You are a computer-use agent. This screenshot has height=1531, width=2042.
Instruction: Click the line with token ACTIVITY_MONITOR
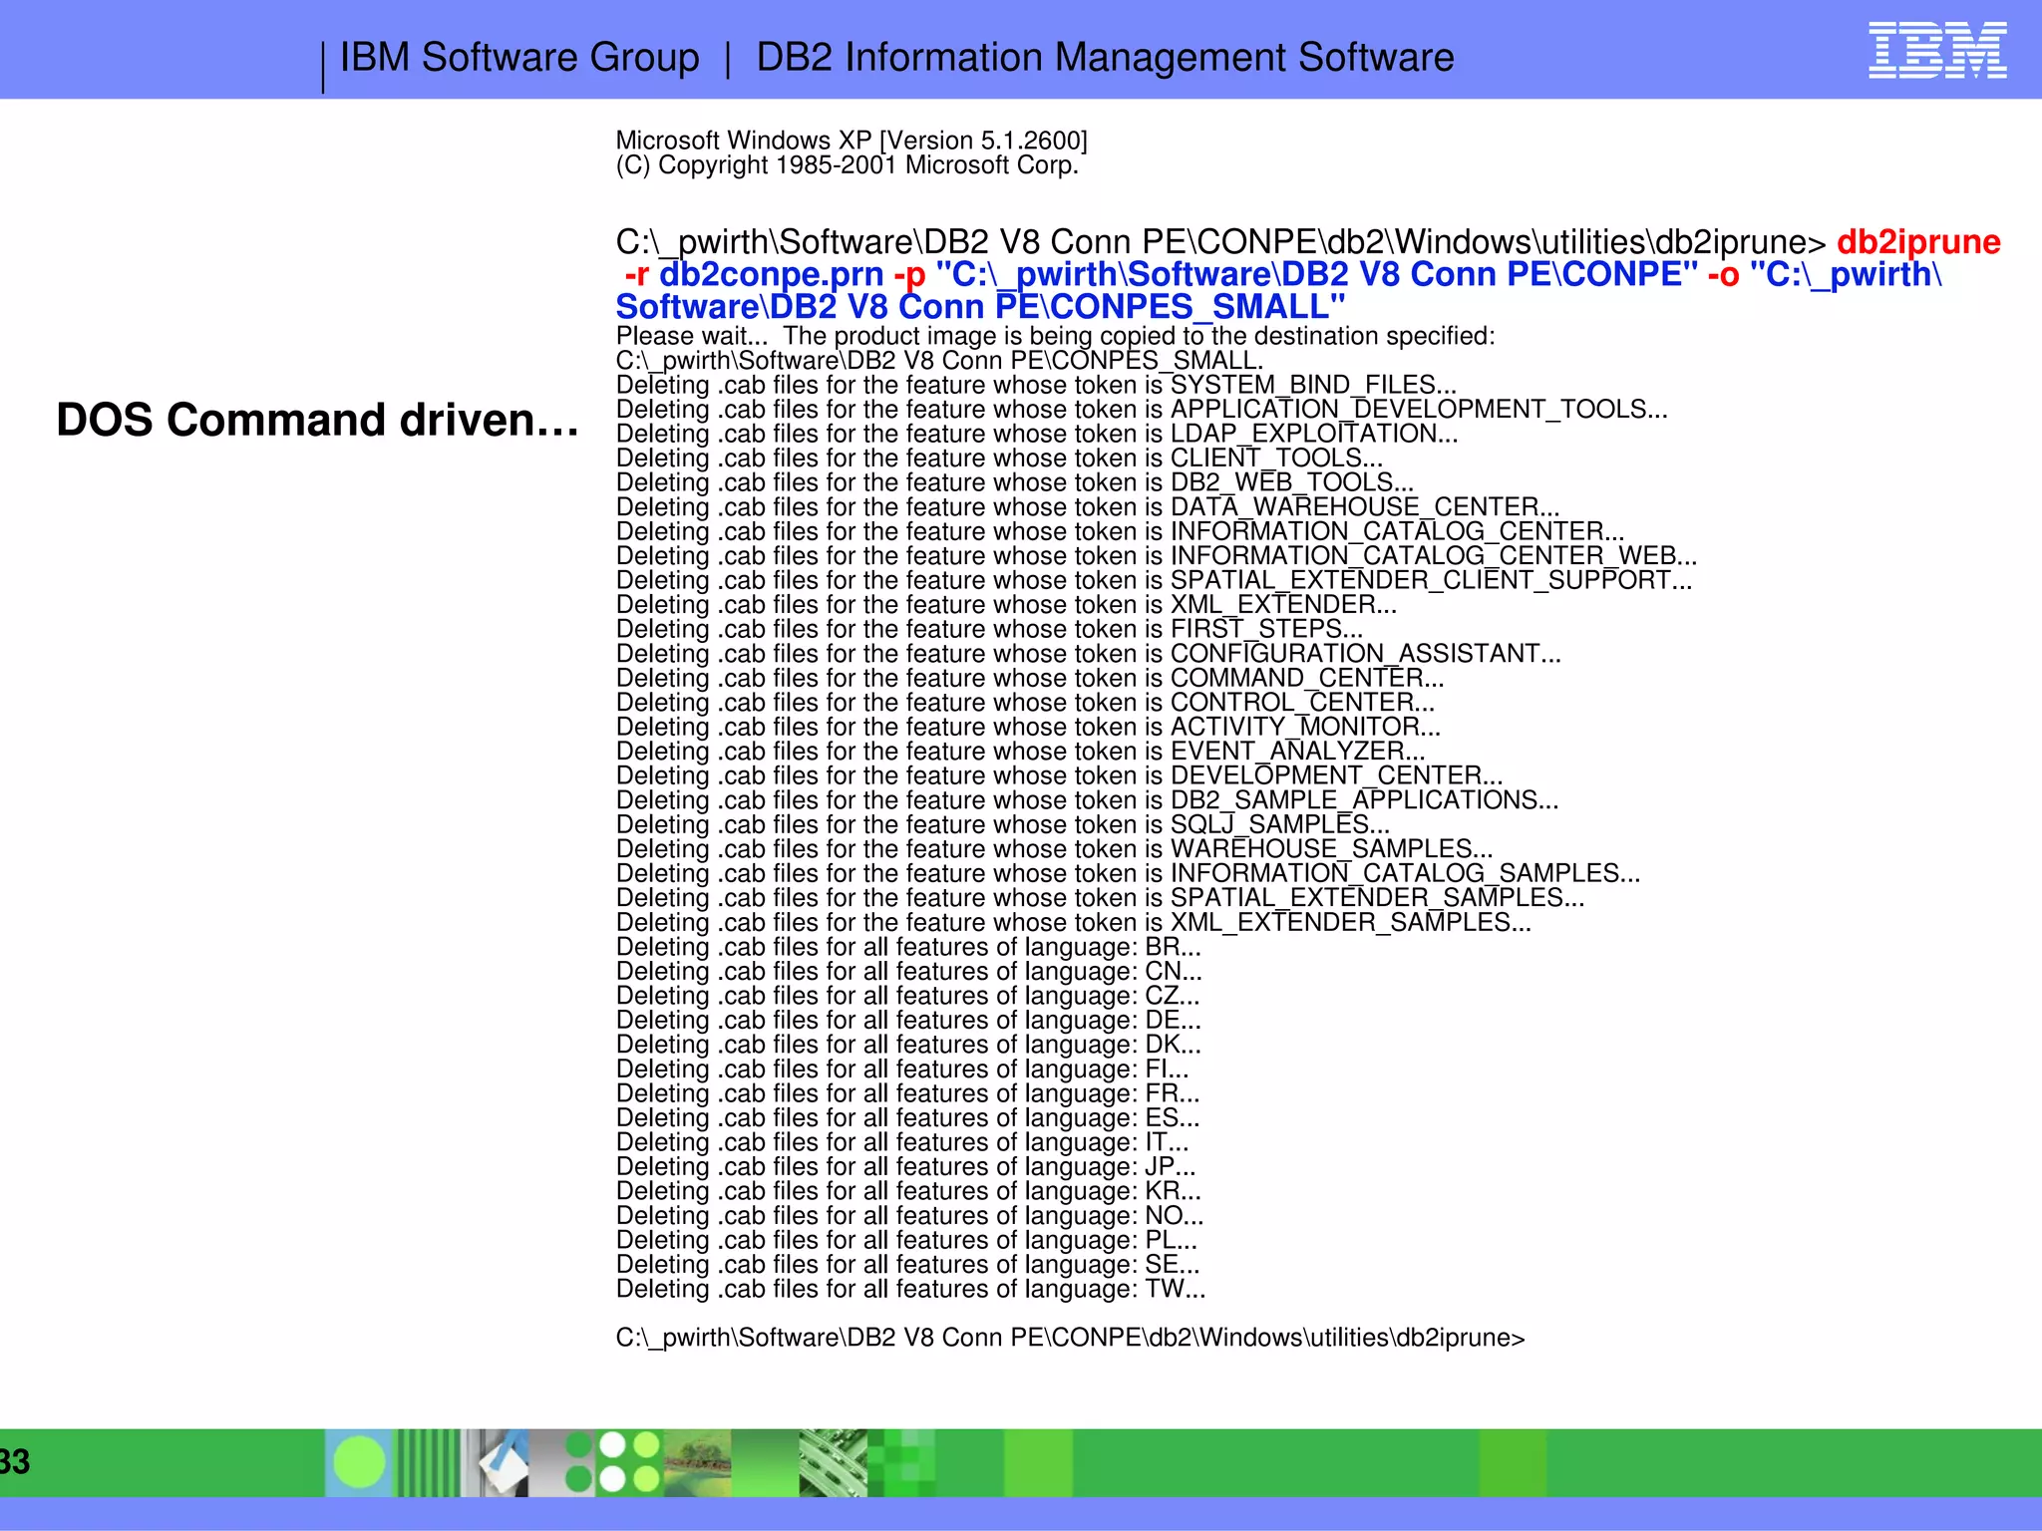1029,727
